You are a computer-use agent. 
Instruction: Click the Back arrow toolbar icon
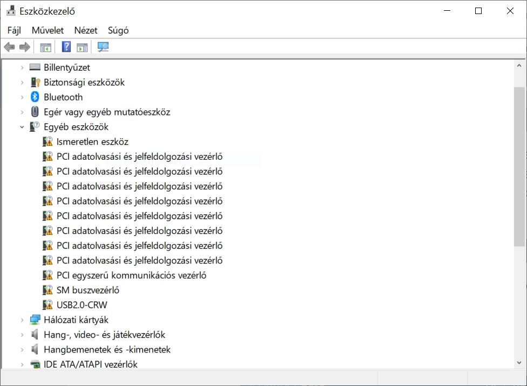pyautogui.click(x=9, y=47)
